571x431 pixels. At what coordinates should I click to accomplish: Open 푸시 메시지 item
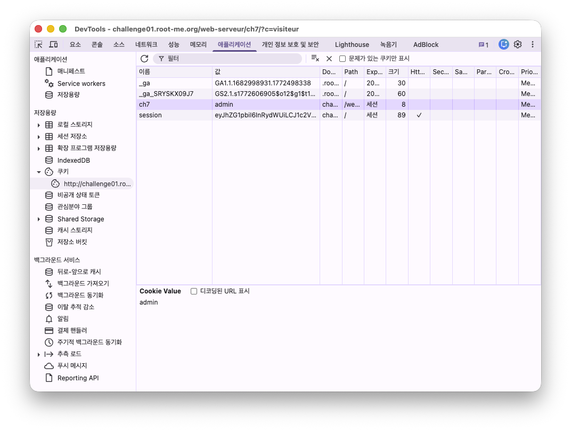(72, 365)
